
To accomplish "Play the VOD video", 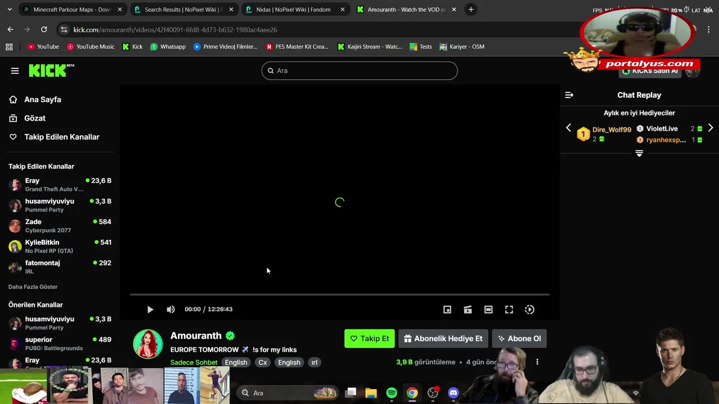I will [150, 309].
